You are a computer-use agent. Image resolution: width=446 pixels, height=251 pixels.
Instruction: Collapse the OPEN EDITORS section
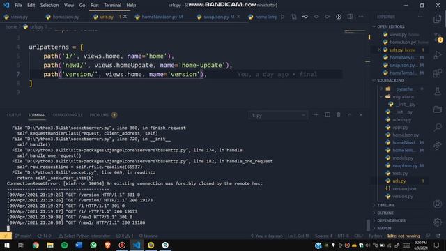[390, 26]
